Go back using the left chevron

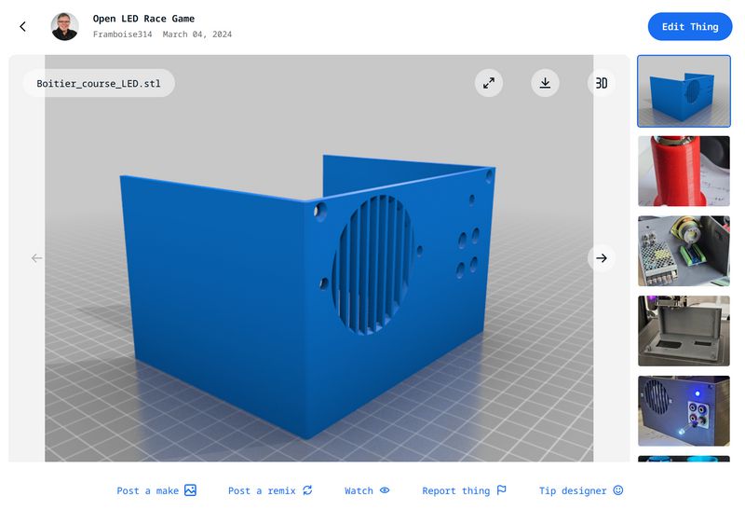coord(22,27)
